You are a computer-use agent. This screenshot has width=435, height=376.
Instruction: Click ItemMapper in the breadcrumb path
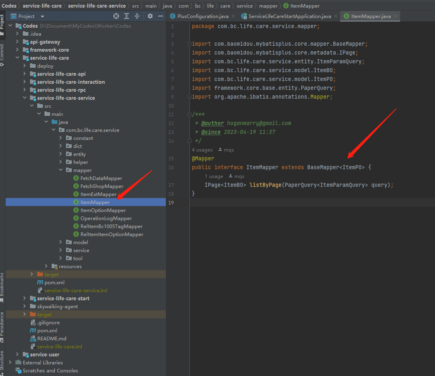click(305, 6)
